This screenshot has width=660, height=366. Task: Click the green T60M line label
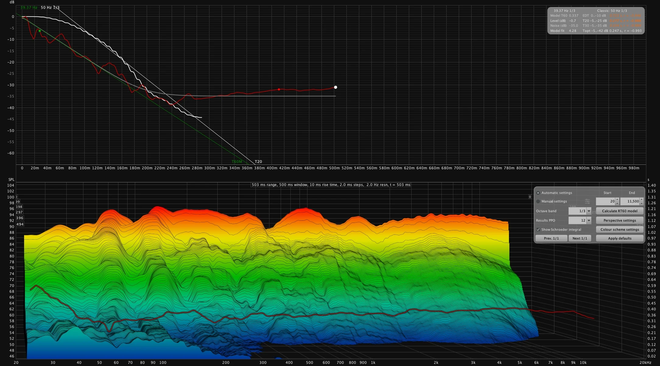(x=237, y=162)
